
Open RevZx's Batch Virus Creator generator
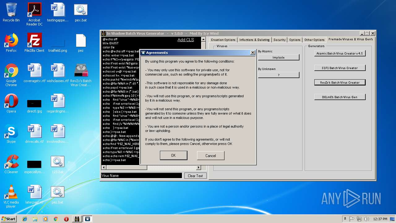coord(340,82)
